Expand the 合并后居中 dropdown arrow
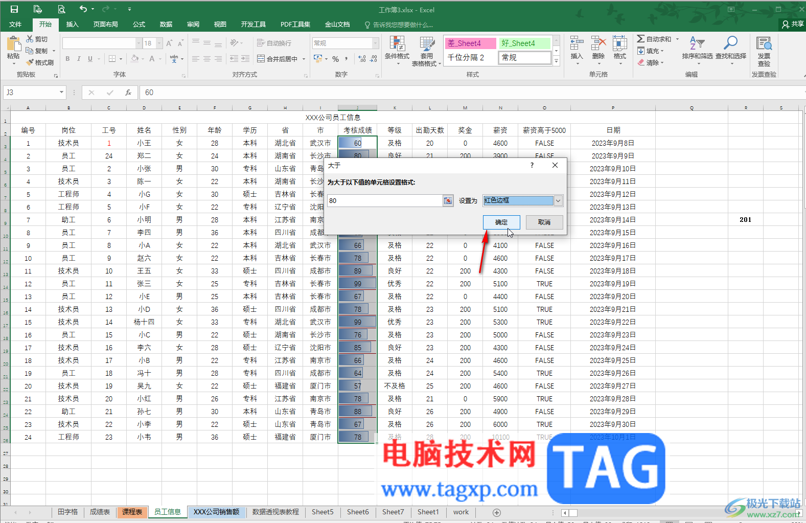Viewport: 806px width, 523px height. [x=304, y=59]
